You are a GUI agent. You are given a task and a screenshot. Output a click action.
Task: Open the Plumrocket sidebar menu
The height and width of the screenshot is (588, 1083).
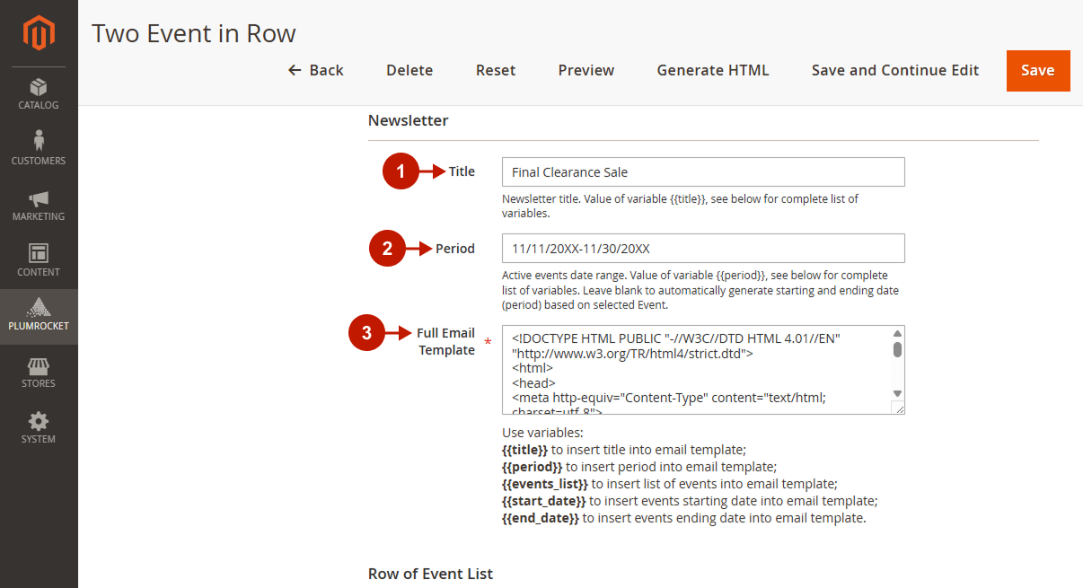[x=39, y=316]
